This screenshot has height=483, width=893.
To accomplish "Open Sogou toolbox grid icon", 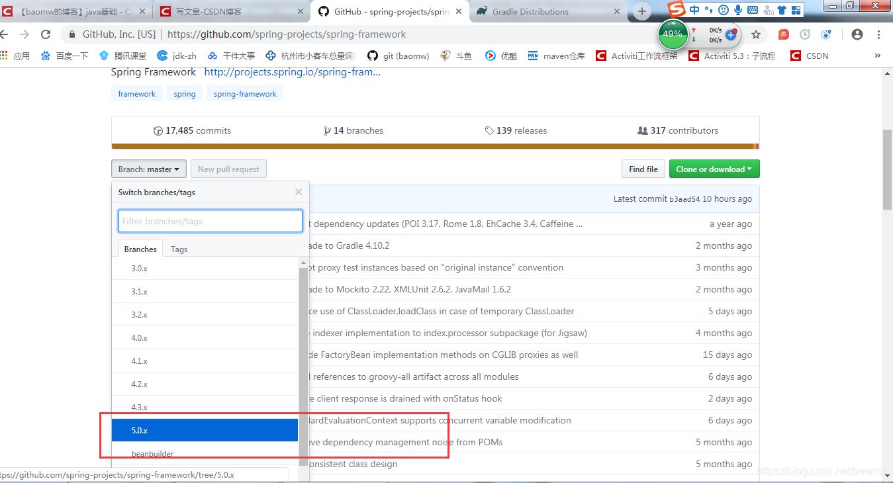I will click(x=796, y=10).
